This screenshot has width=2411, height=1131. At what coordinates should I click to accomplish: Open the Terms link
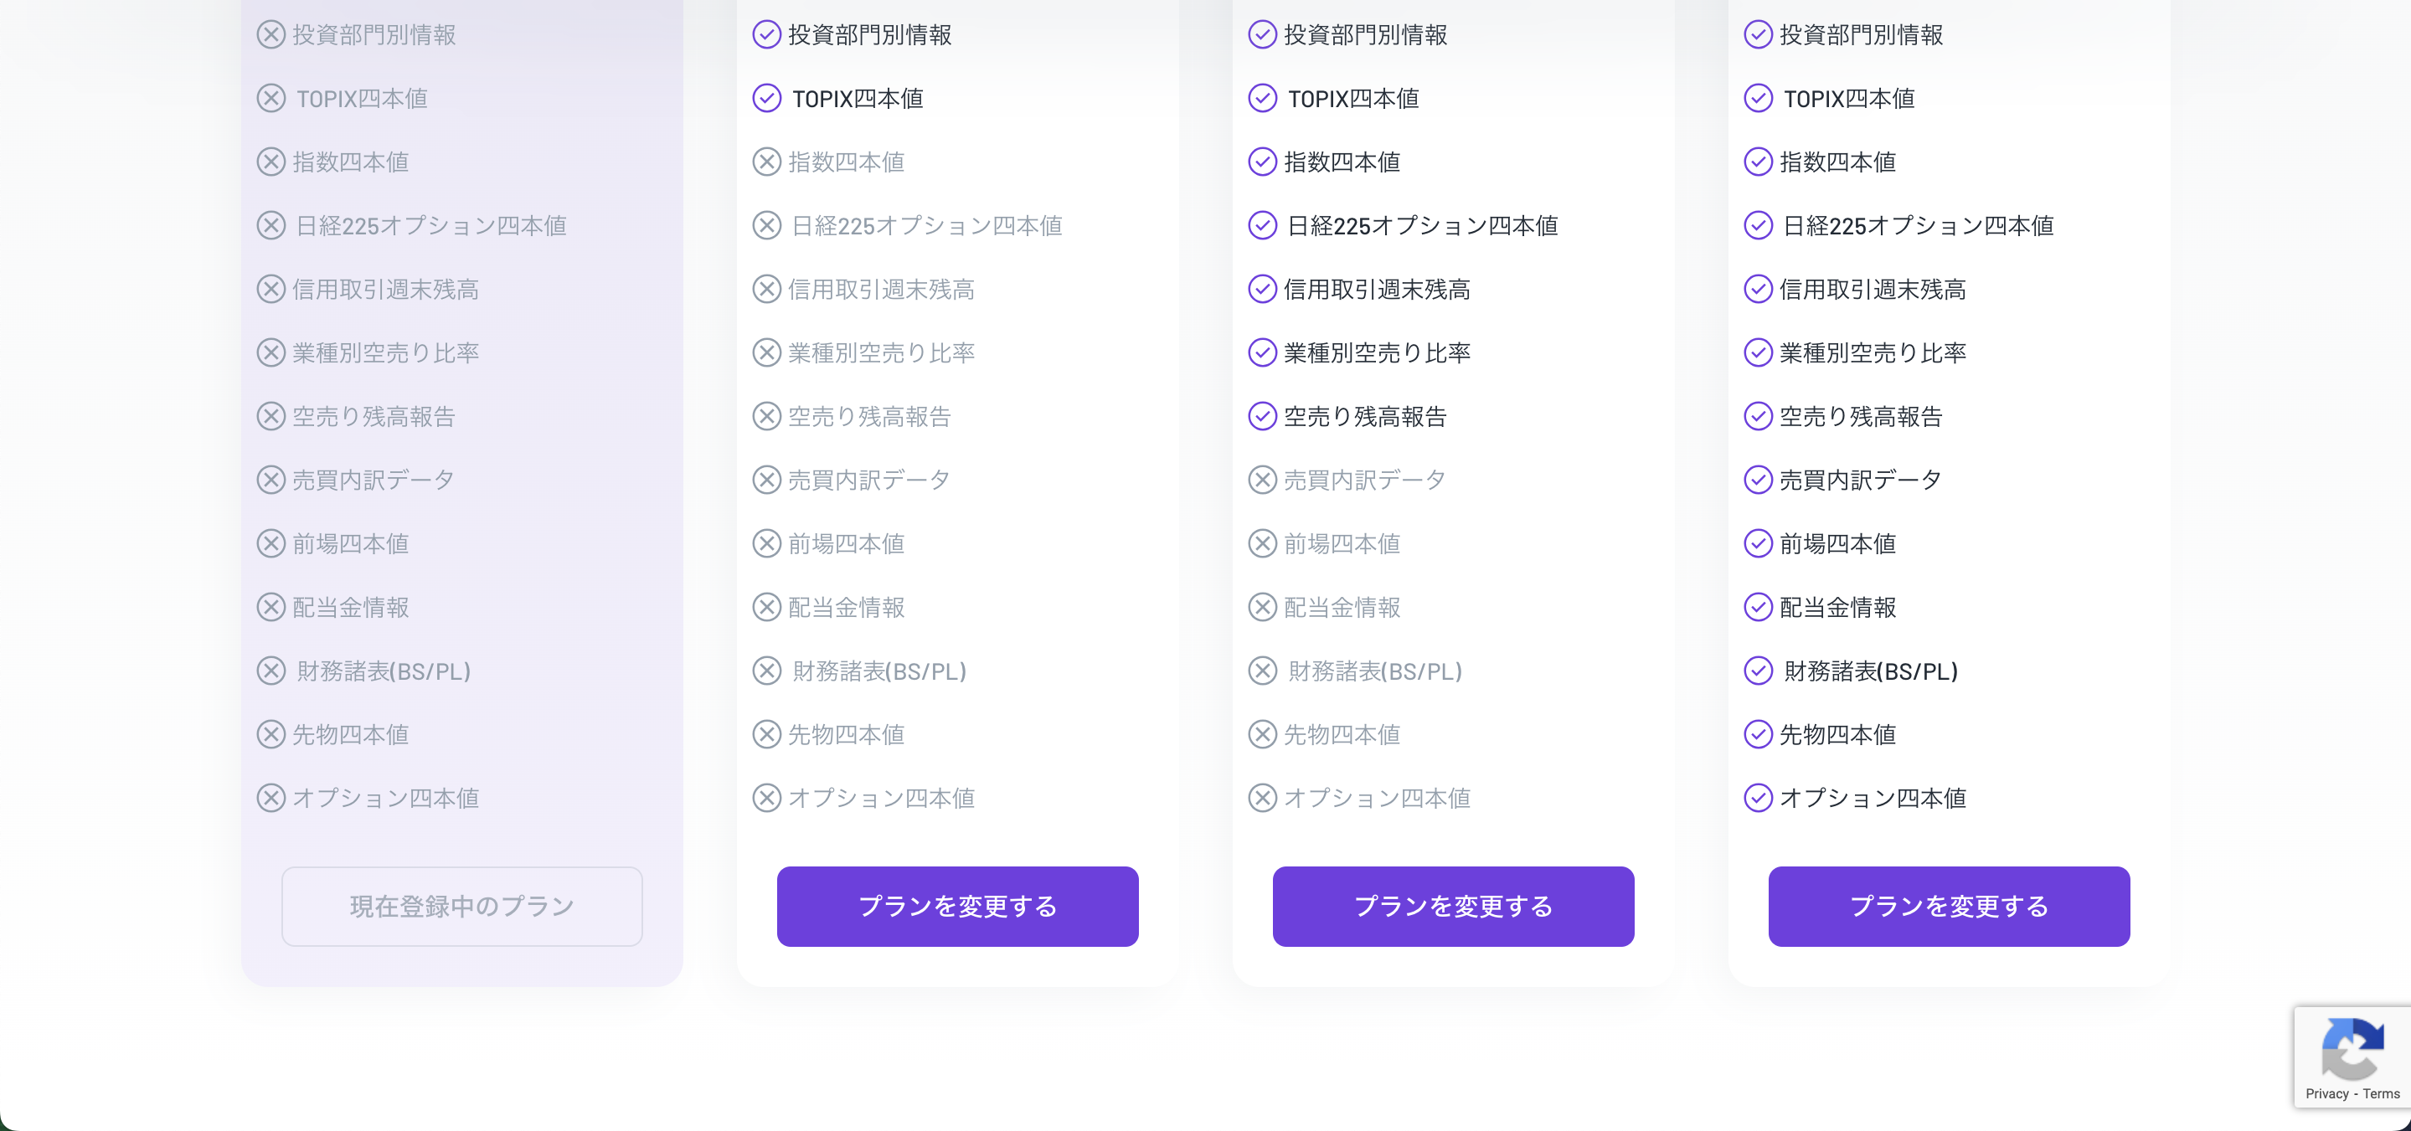(2378, 1094)
